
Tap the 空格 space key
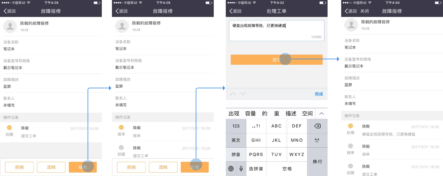287,169
